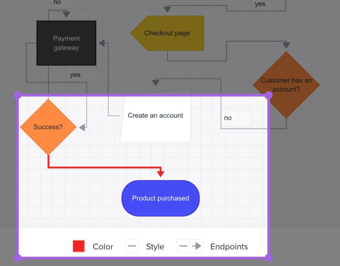Click the Style label text
340x266 pixels.
tap(155, 247)
